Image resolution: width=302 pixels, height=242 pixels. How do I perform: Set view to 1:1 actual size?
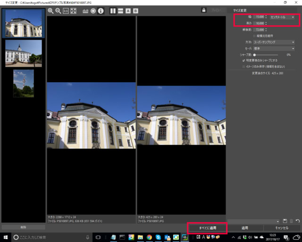click(x=66, y=11)
